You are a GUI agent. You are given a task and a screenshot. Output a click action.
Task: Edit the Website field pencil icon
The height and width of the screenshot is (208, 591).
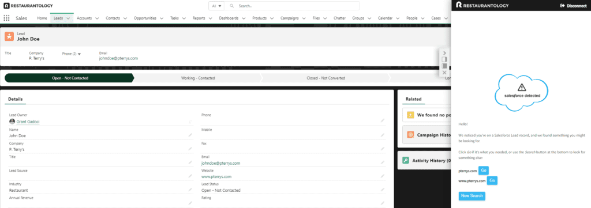click(383, 176)
